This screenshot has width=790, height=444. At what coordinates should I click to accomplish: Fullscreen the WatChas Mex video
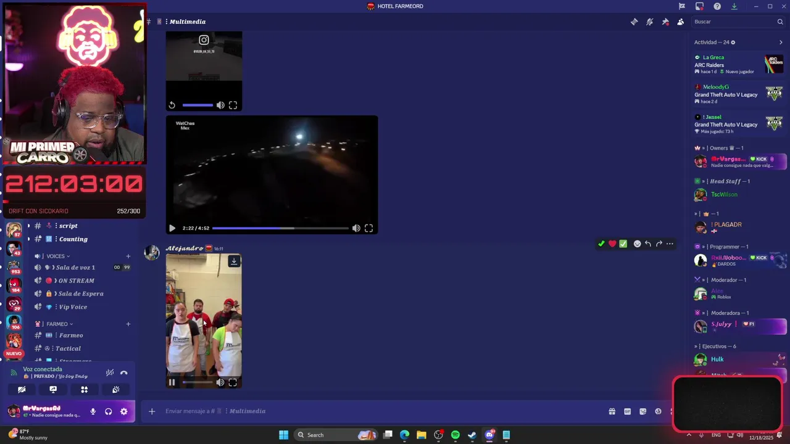click(x=368, y=228)
